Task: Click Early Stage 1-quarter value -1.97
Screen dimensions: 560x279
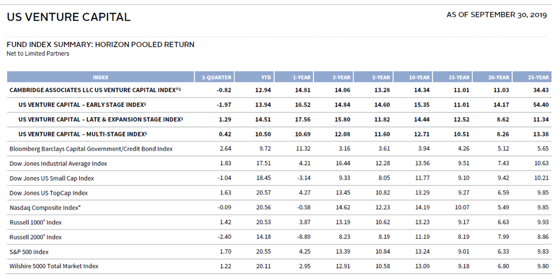Action: [224, 105]
